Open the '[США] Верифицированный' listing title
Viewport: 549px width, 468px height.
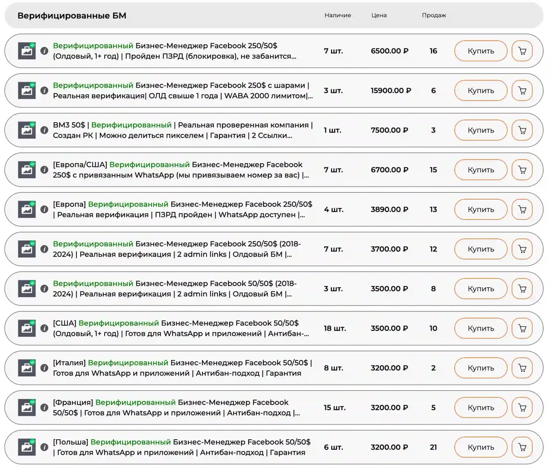181,328
